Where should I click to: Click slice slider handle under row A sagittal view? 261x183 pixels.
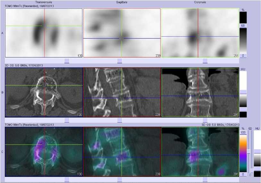[120, 61]
